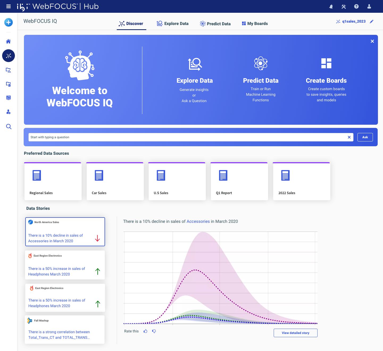This screenshot has height=351, width=383.
Task: Click the North America Sales source label
Action: [47, 222]
